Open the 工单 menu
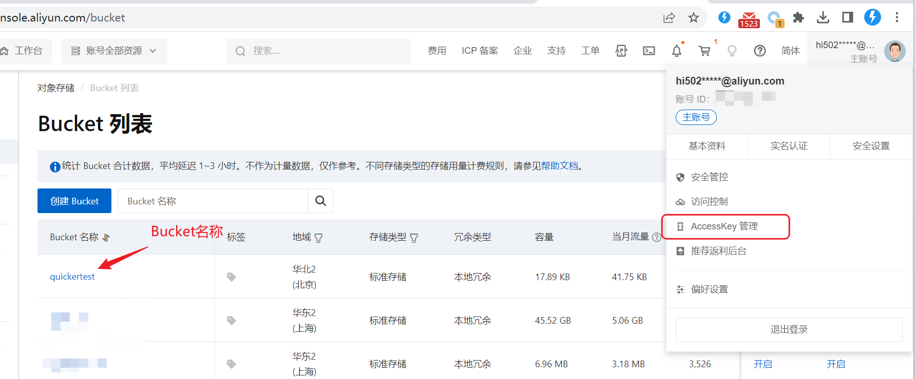Viewport: 916px width, 379px height. coord(590,51)
